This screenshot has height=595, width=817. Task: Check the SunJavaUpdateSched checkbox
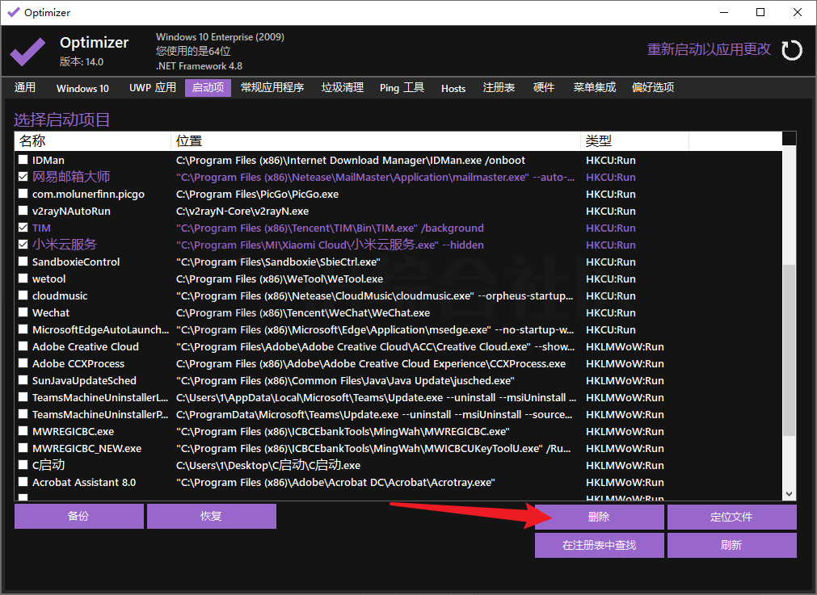[23, 380]
